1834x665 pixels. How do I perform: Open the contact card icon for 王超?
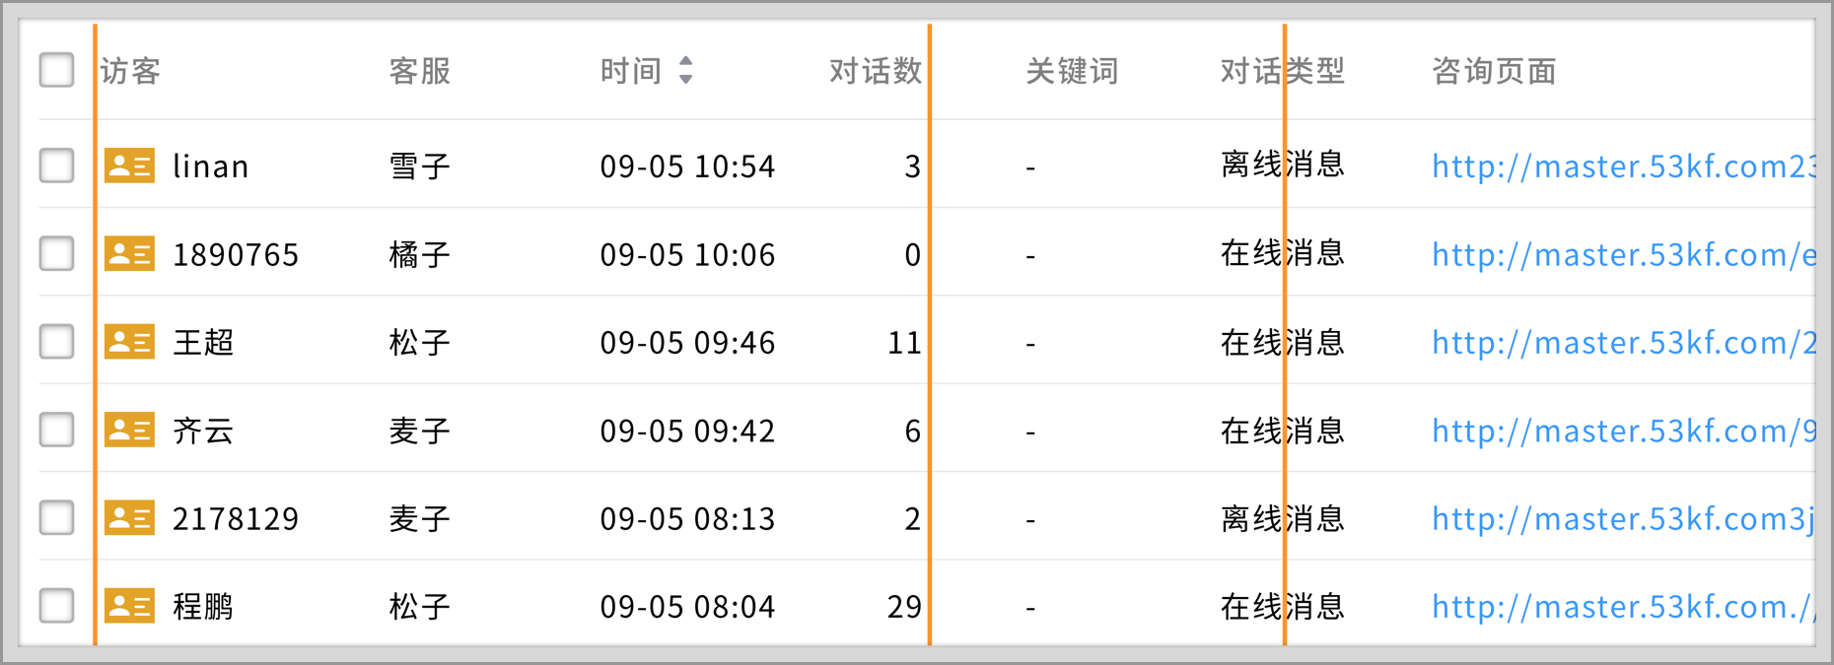coord(129,342)
